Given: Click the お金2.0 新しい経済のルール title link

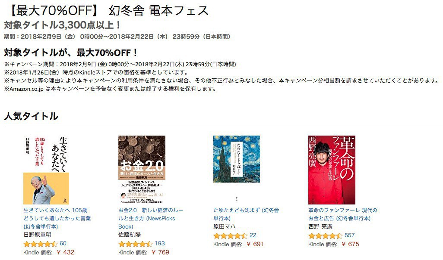Looking at the screenshot, I should (151, 218).
